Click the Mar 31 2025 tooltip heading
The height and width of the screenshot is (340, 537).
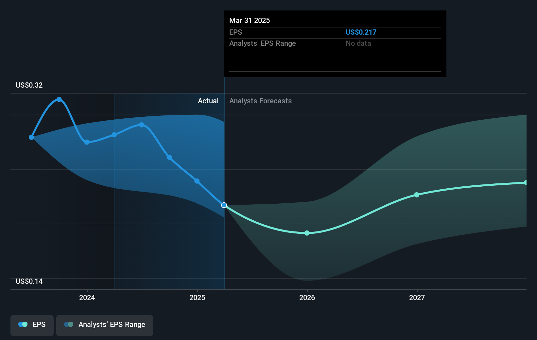pos(250,20)
